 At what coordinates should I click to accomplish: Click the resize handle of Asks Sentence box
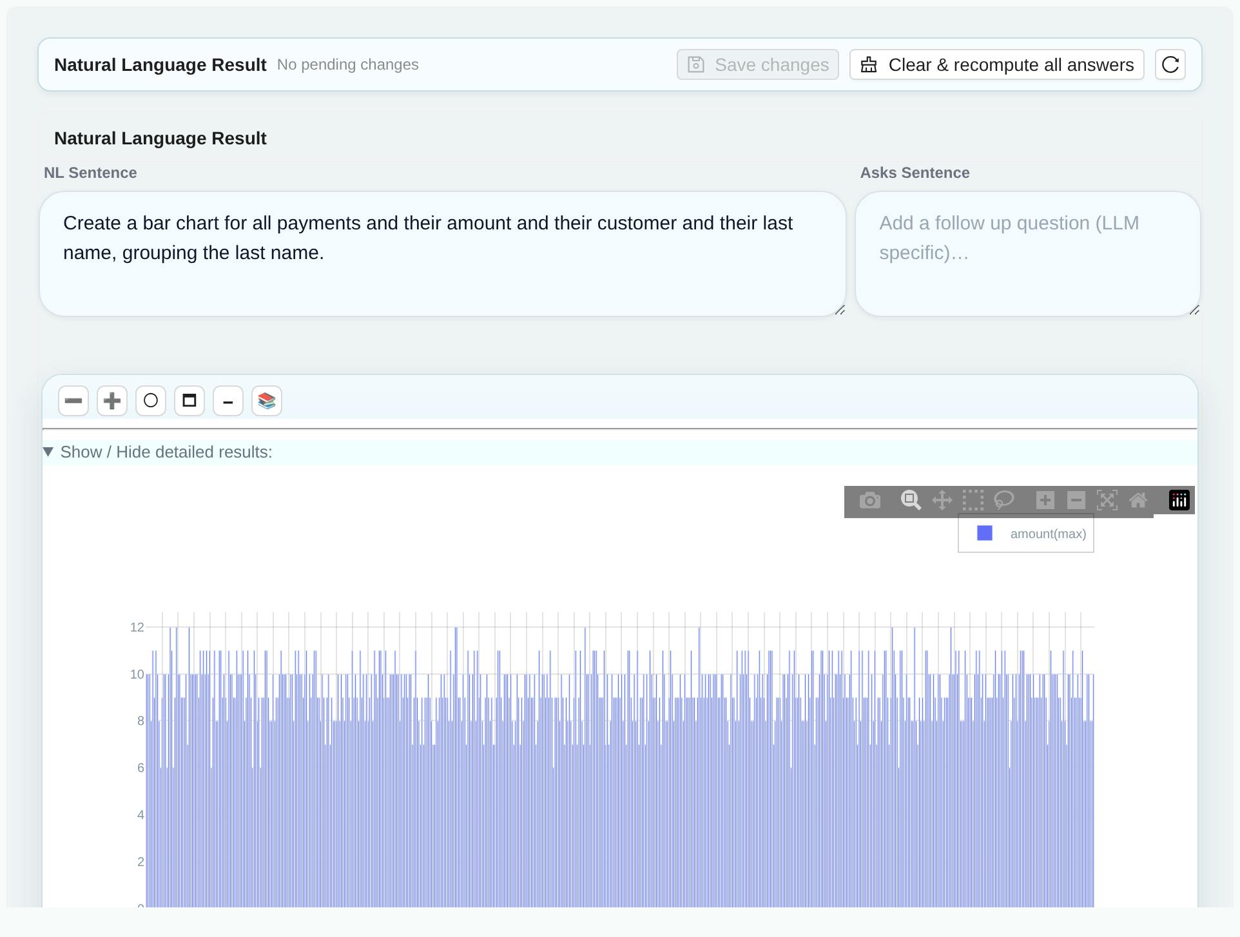click(x=1194, y=310)
